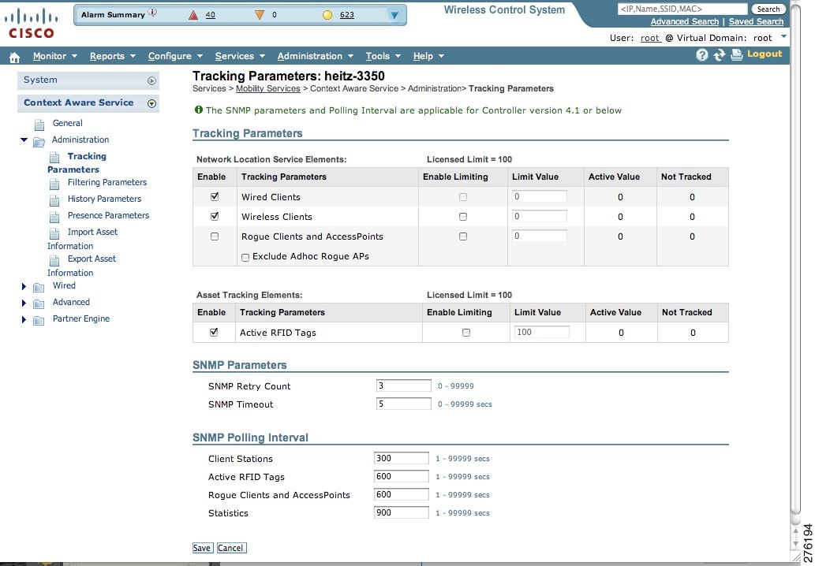Open the Reports menu
The image size is (815, 566).
point(112,56)
